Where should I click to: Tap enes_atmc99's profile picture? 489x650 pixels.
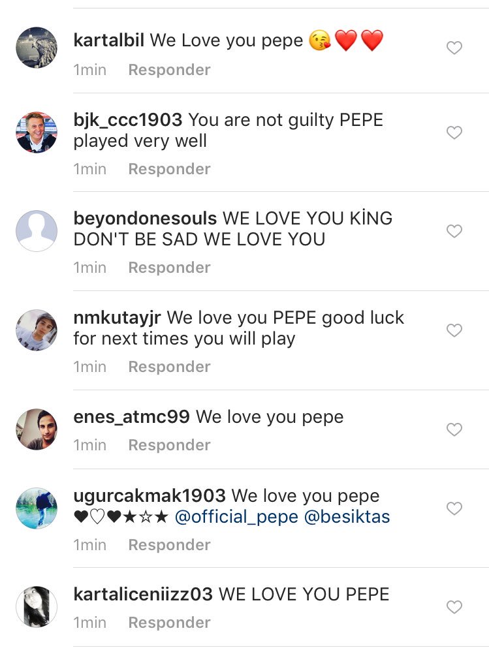click(x=37, y=429)
